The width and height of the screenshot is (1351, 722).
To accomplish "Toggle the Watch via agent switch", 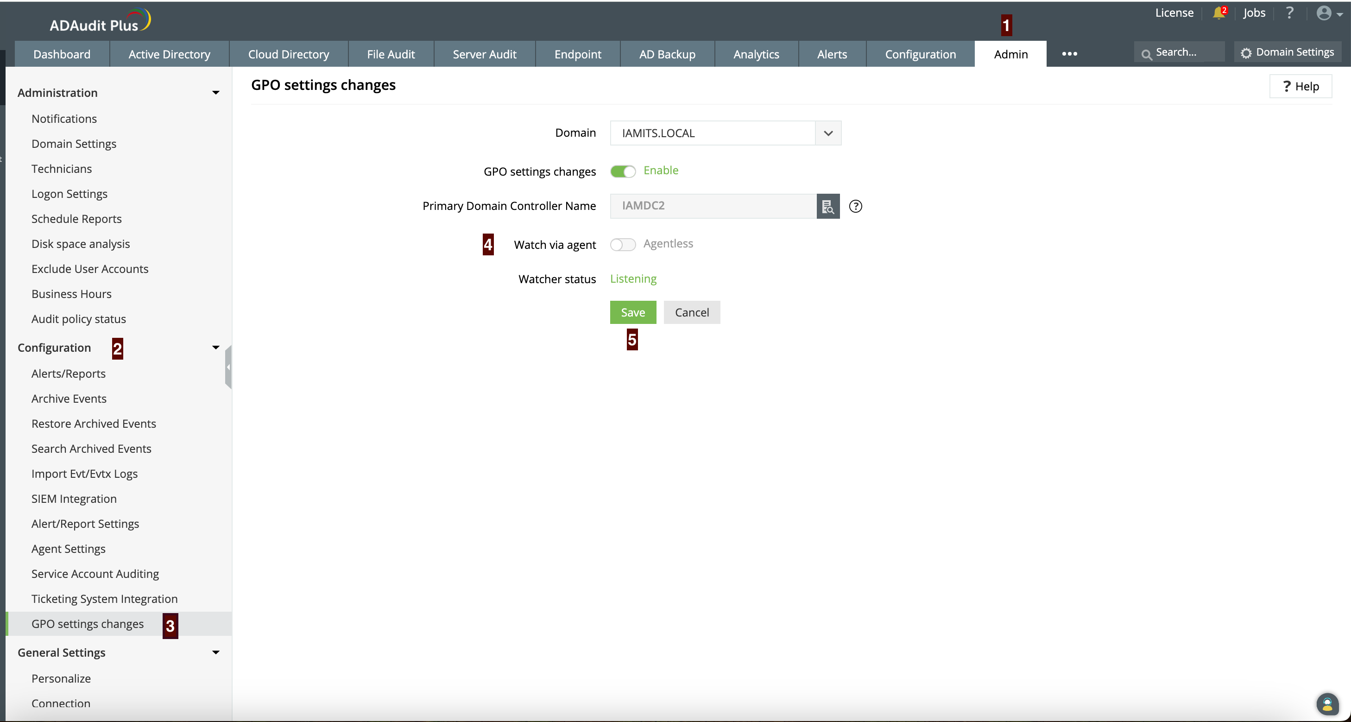I will 623,245.
